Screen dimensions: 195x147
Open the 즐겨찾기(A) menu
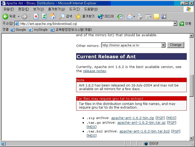pos(57,9)
